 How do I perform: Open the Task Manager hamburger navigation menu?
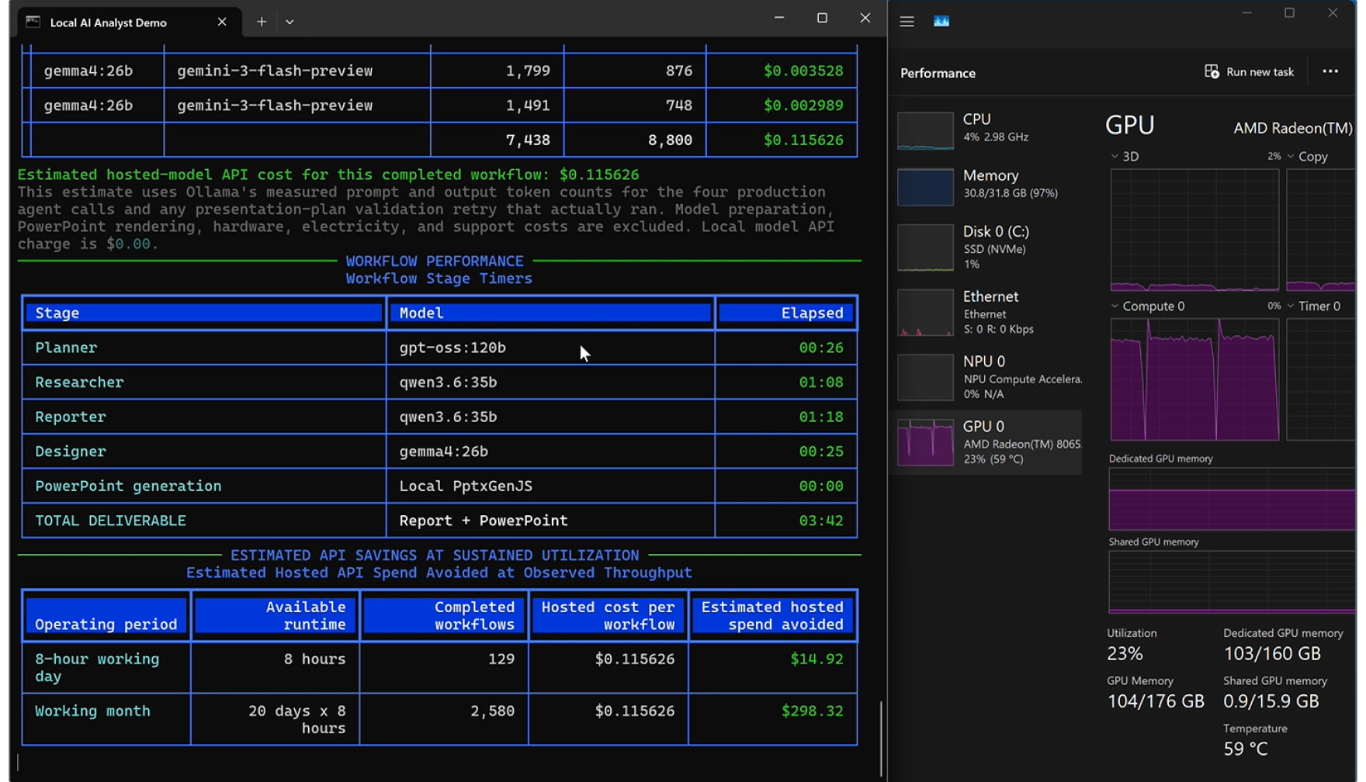click(x=907, y=22)
